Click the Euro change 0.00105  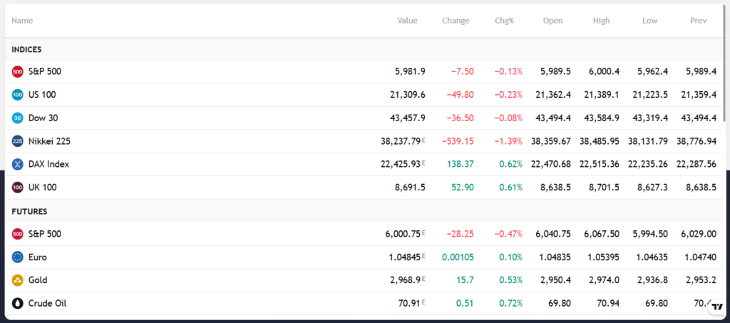tap(458, 257)
